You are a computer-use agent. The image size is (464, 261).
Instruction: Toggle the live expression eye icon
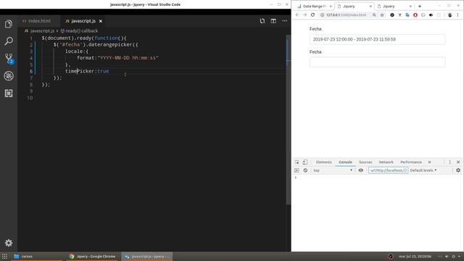[361, 170]
